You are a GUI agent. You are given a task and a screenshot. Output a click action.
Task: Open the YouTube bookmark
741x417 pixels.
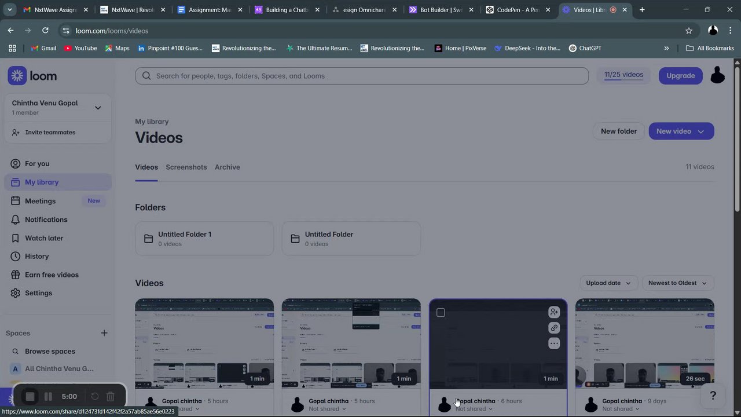pos(80,48)
